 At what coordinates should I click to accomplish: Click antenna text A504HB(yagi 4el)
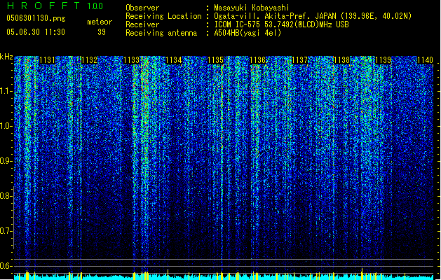tap(247, 33)
